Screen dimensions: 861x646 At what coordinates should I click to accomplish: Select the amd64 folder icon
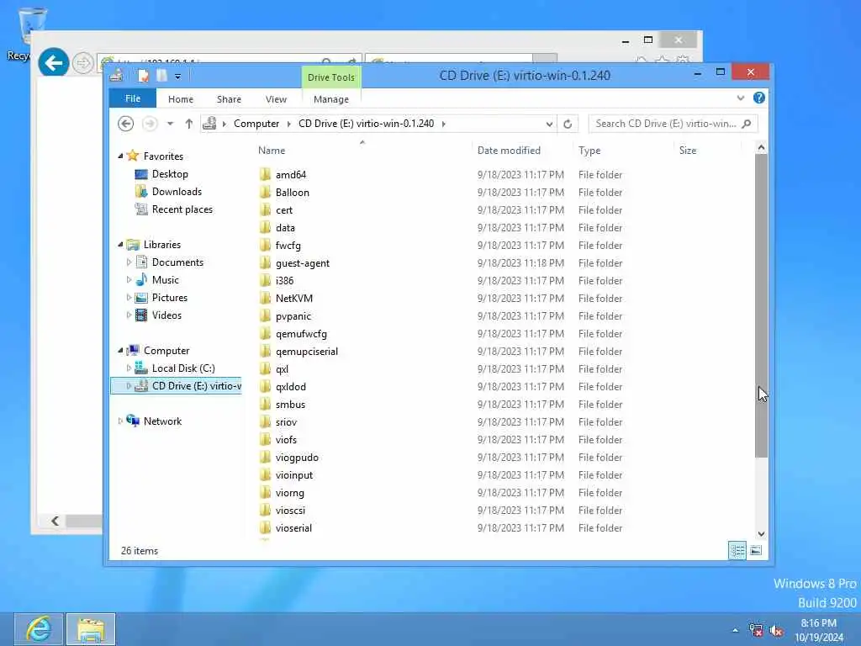pos(265,174)
